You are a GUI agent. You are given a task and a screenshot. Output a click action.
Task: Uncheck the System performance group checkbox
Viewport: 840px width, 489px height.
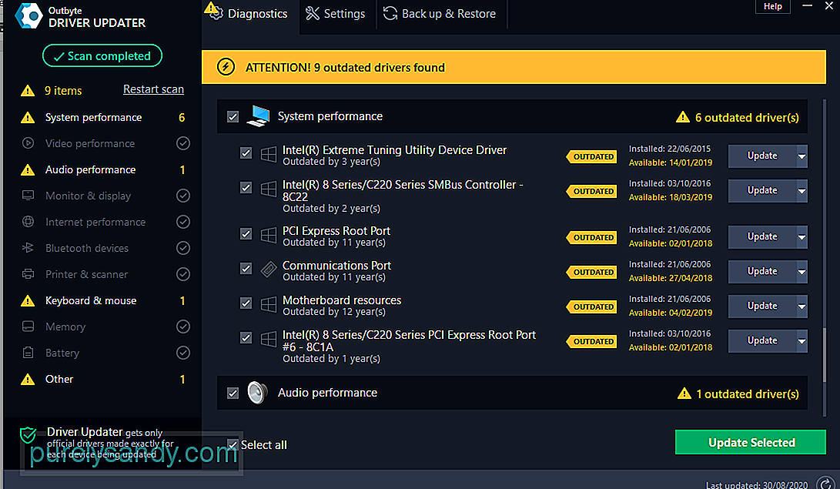(x=233, y=116)
